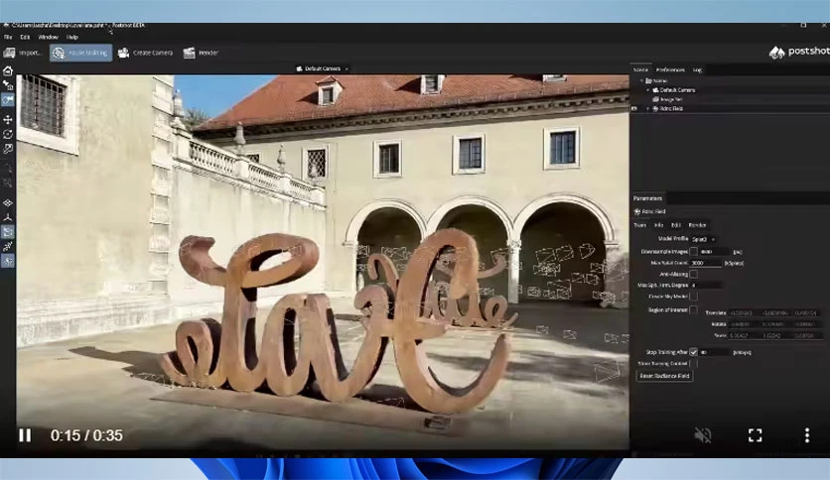Open the Render tab in Parameters panel

[697, 225]
